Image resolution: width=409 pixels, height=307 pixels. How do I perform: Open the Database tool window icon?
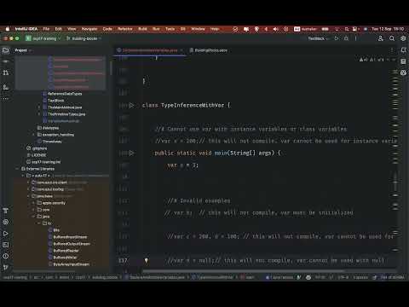pos(403,61)
